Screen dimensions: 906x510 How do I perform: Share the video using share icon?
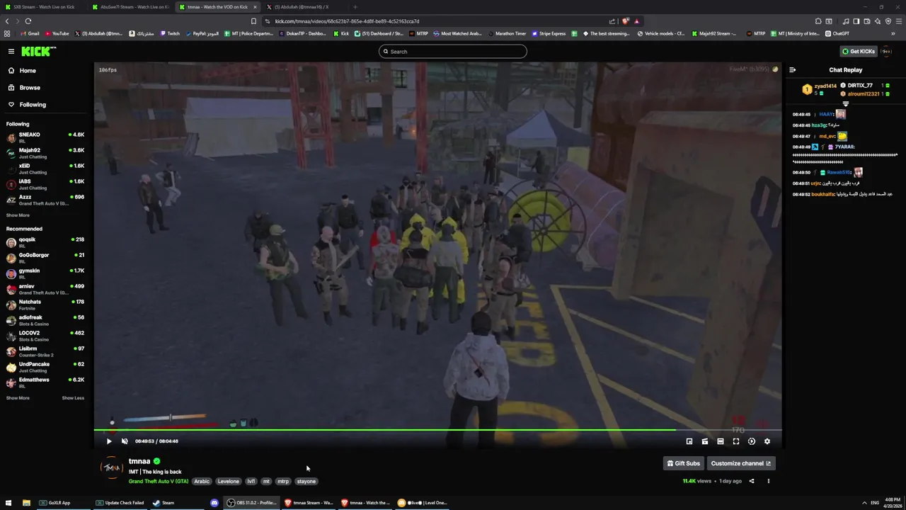tap(752, 482)
